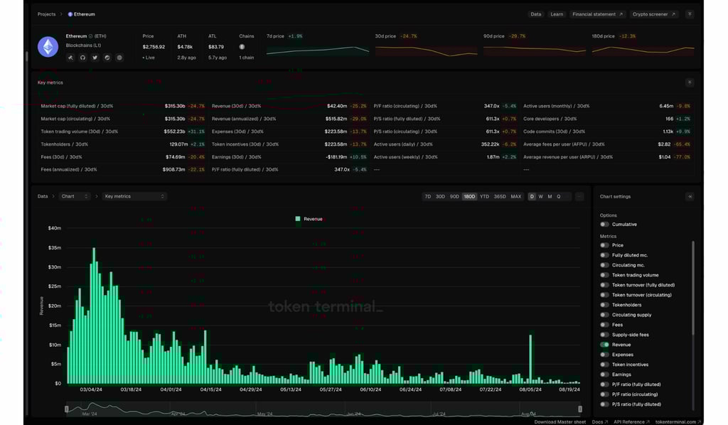The image size is (728, 425).
Task: Open the chart more-options ellipsis button
Action: coord(579,197)
